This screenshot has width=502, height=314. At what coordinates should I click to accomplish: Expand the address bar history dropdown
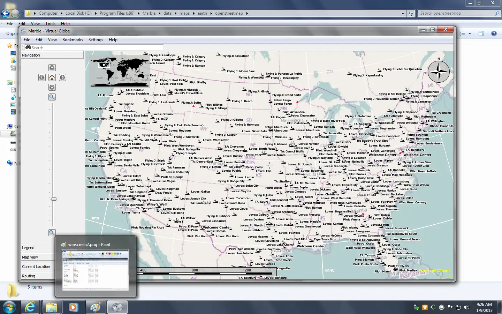click(x=403, y=13)
